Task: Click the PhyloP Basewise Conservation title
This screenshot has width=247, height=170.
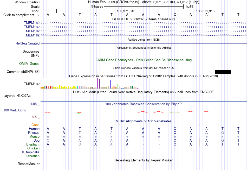Action: click(x=144, y=104)
